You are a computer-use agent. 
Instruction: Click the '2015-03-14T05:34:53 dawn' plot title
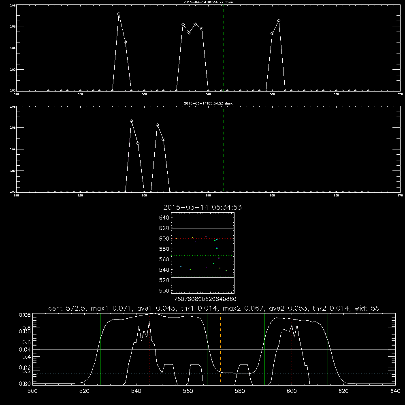click(208, 2)
